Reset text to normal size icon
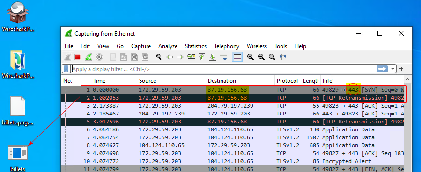421x172 pixels. point(272,57)
